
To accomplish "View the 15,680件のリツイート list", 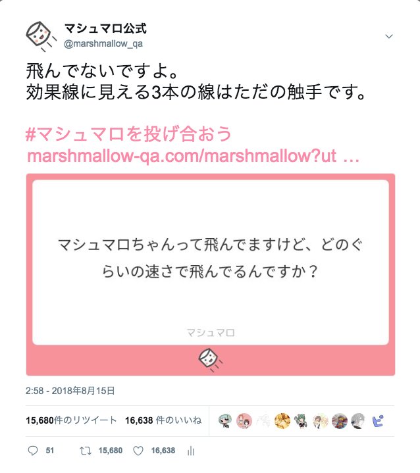I will pos(71,420).
